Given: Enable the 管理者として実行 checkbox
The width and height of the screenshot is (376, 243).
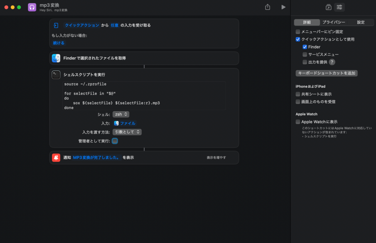Looking at the screenshot, I should click(115, 141).
